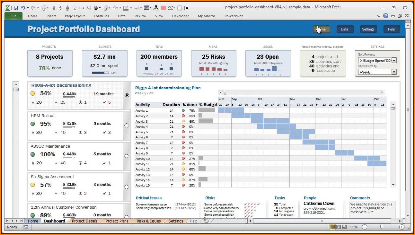415x235 pixels.
Task: Open the Show Gantt by Weekly dropdown
Action: point(394,72)
